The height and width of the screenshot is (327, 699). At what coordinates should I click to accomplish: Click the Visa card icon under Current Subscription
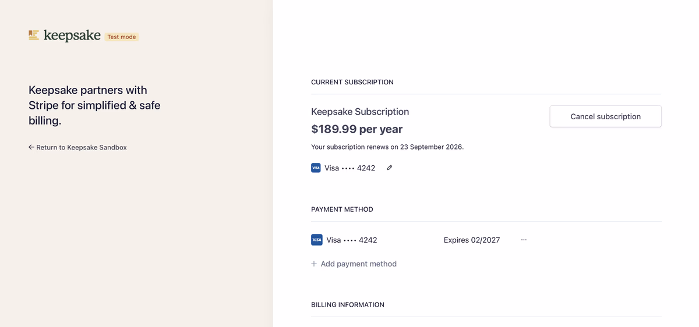tap(316, 168)
